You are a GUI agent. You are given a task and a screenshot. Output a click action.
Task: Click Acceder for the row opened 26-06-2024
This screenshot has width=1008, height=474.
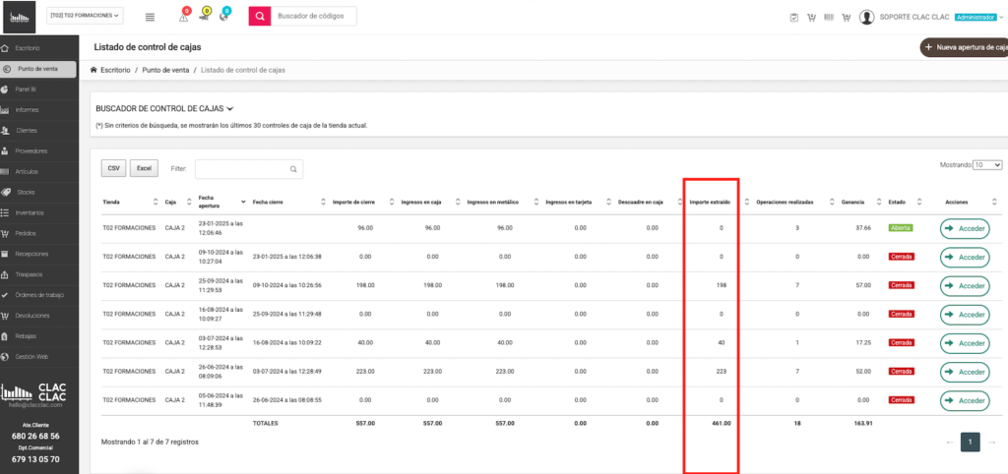click(x=965, y=372)
